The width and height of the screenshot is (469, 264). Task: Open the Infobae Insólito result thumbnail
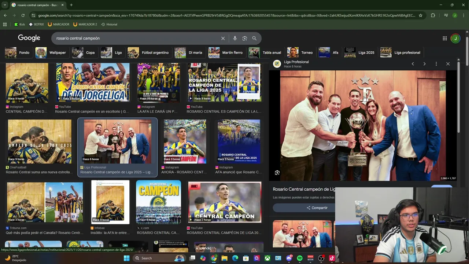pyautogui.click(x=110, y=202)
